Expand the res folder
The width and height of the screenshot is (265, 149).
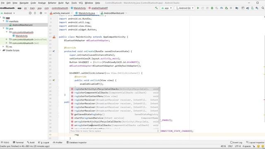tap(4, 47)
